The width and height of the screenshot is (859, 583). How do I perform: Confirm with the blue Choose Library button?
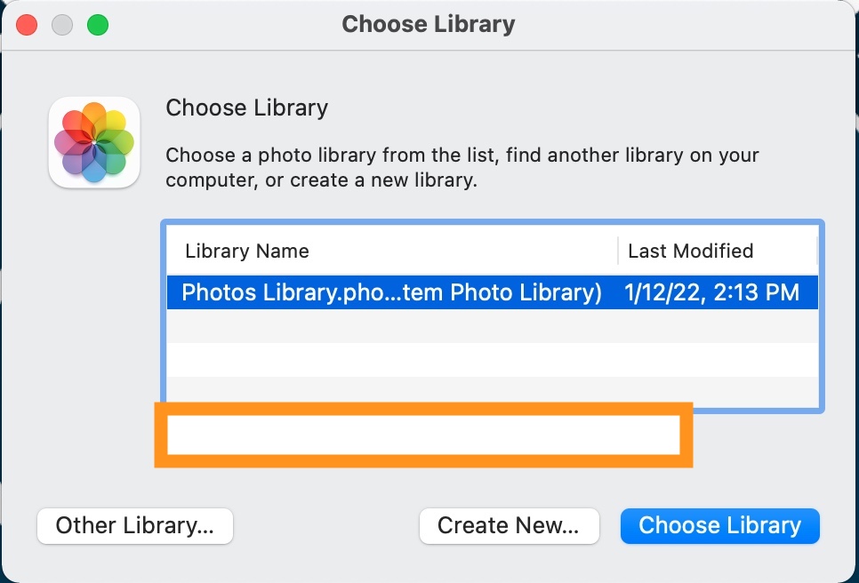tap(719, 525)
